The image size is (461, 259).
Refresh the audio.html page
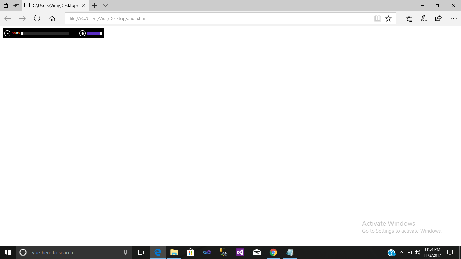(37, 18)
